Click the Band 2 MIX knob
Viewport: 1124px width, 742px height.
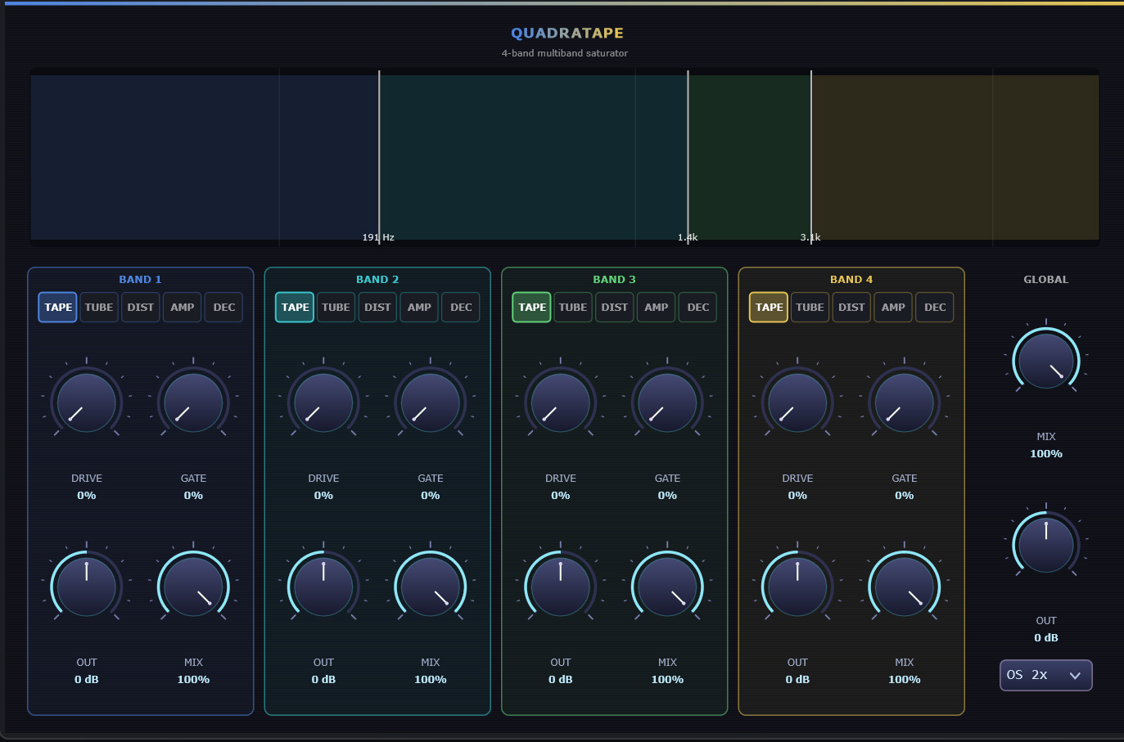coord(431,587)
